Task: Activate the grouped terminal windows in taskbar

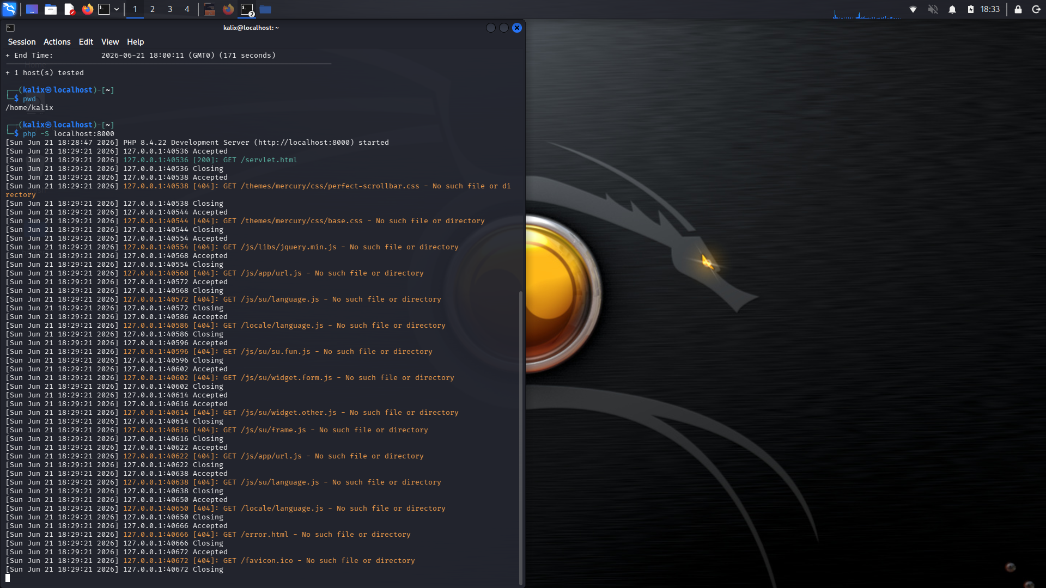Action: [247, 9]
